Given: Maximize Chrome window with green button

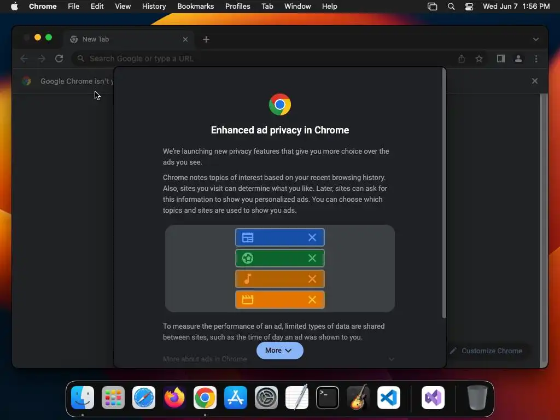Looking at the screenshot, I should (49, 38).
